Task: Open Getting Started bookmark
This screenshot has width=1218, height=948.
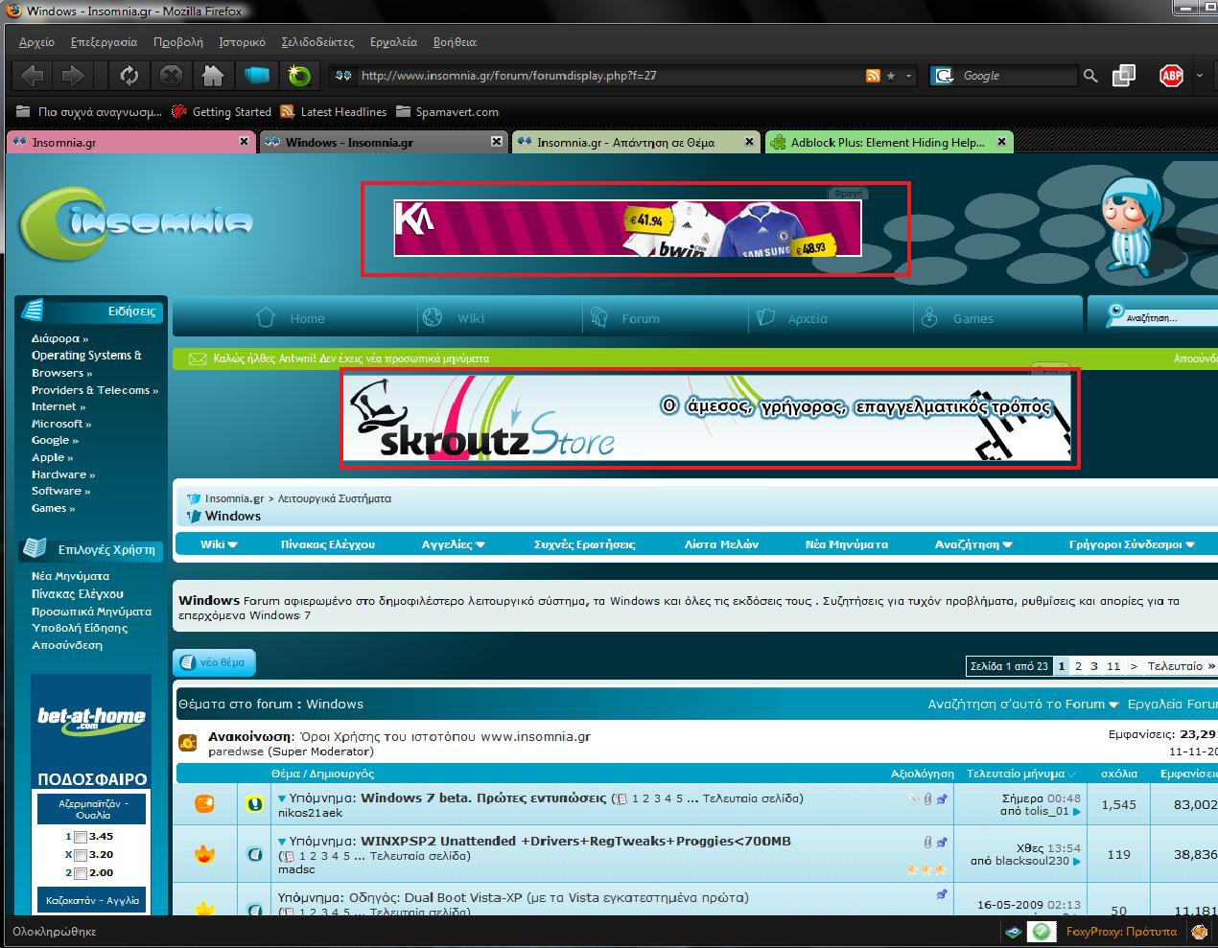Action: [222, 112]
